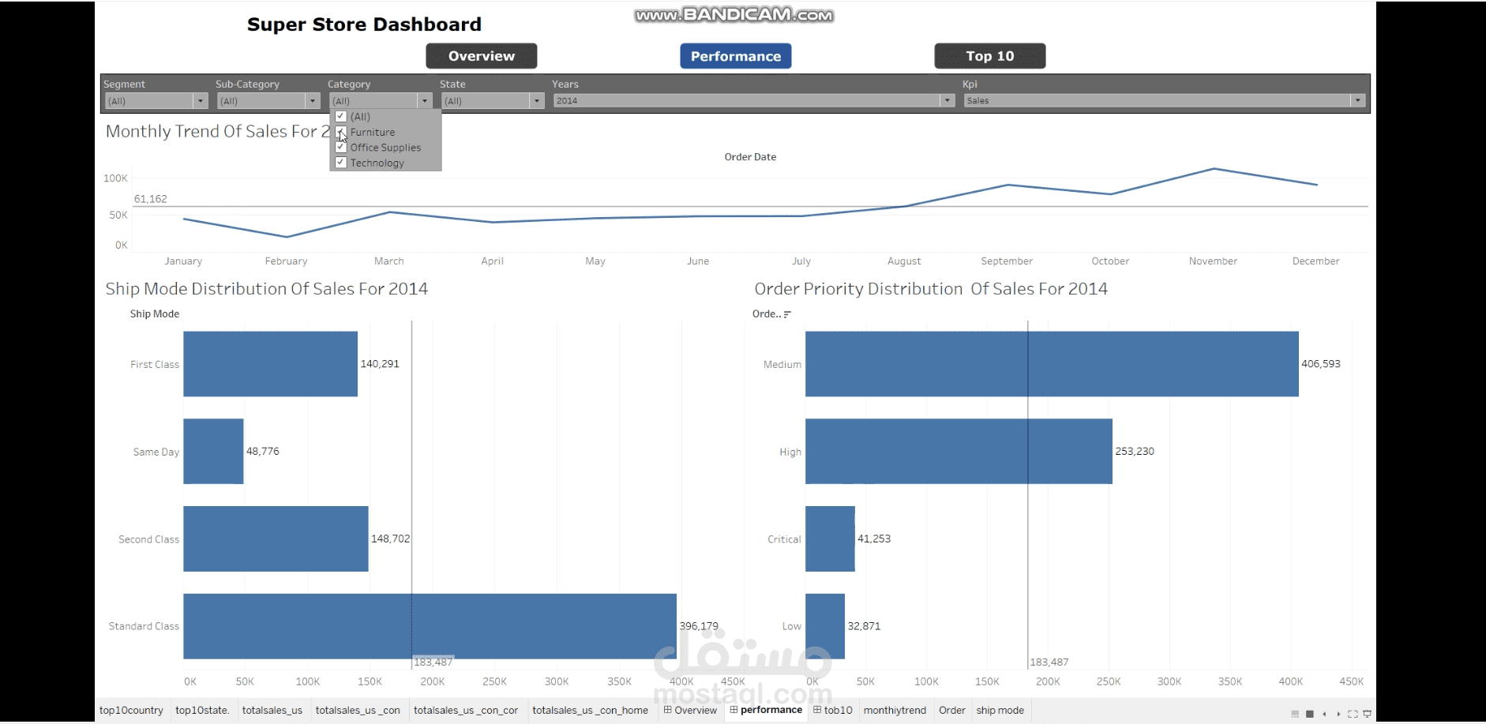1486x724 pixels.
Task: Go to the previous sheet with the left arrow
Action: [1324, 714]
